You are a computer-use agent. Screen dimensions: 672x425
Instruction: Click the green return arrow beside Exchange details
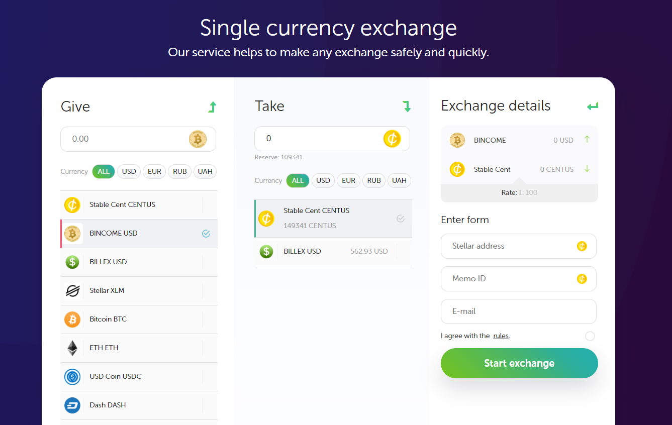click(x=593, y=106)
